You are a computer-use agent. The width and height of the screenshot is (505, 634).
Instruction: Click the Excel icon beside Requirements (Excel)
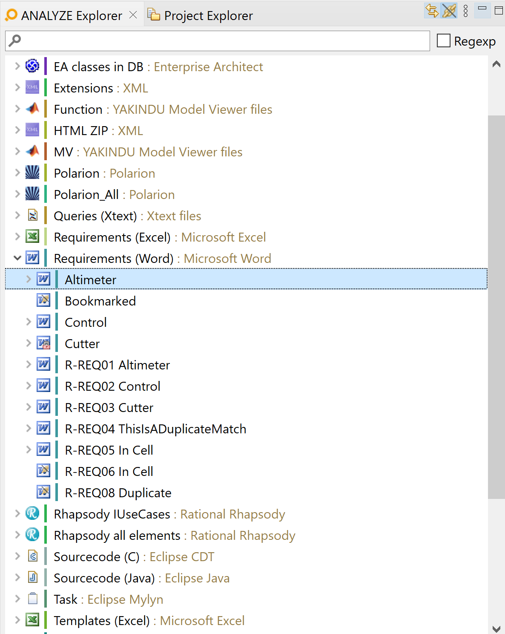(32, 236)
